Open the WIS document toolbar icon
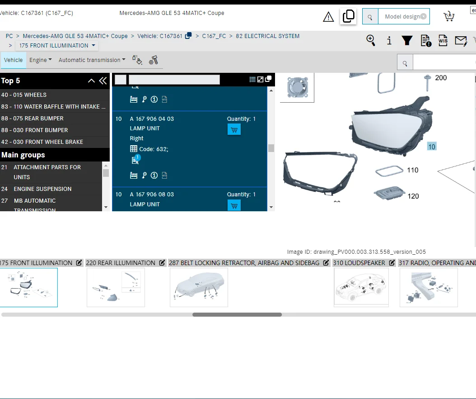The height and width of the screenshot is (399, 476). point(443,40)
